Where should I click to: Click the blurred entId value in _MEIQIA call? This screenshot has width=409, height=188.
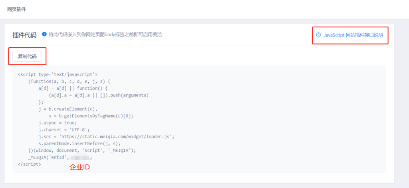pos(80,157)
